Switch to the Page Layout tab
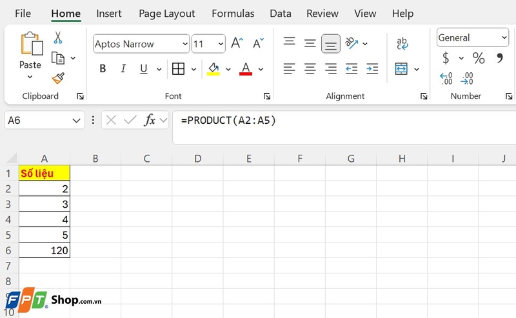The width and height of the screenshot is (516, 318). [x=167, y=14]
